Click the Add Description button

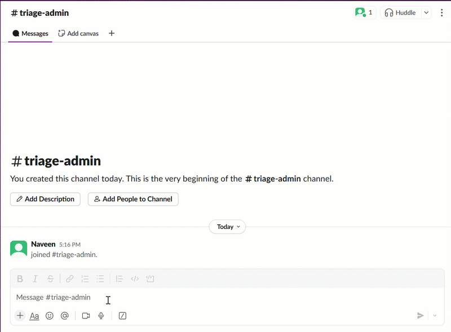(x=45, y=199)
